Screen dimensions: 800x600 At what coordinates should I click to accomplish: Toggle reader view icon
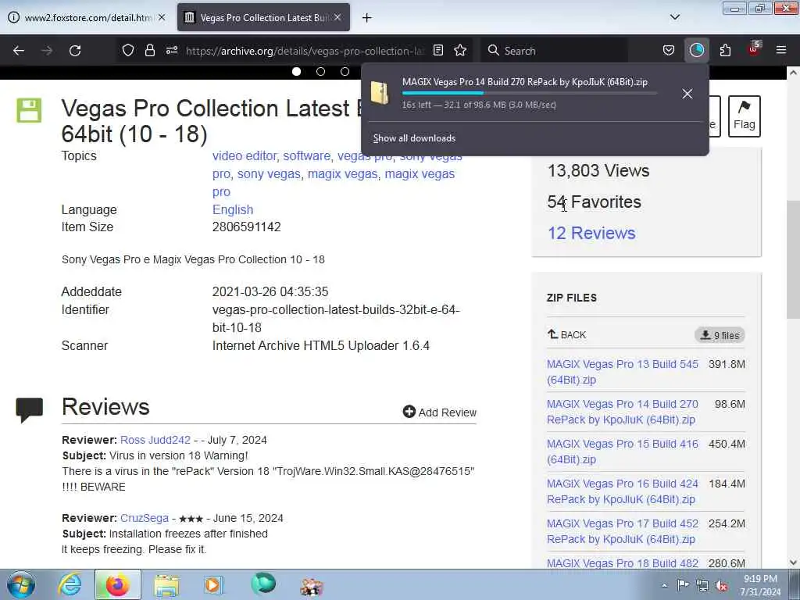point(437,50)
